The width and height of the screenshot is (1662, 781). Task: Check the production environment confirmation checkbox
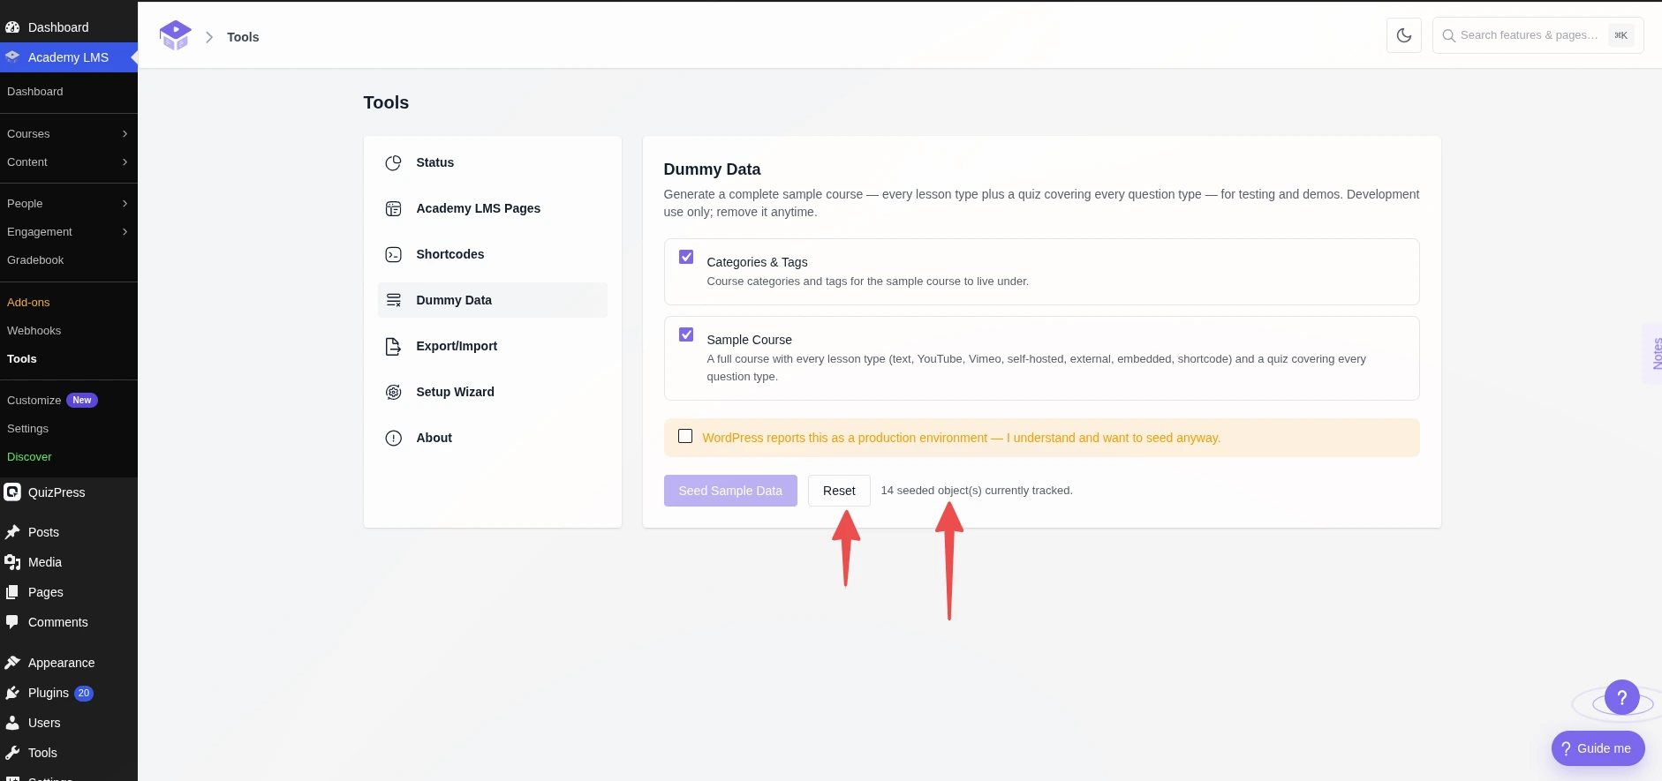(685, 436)
